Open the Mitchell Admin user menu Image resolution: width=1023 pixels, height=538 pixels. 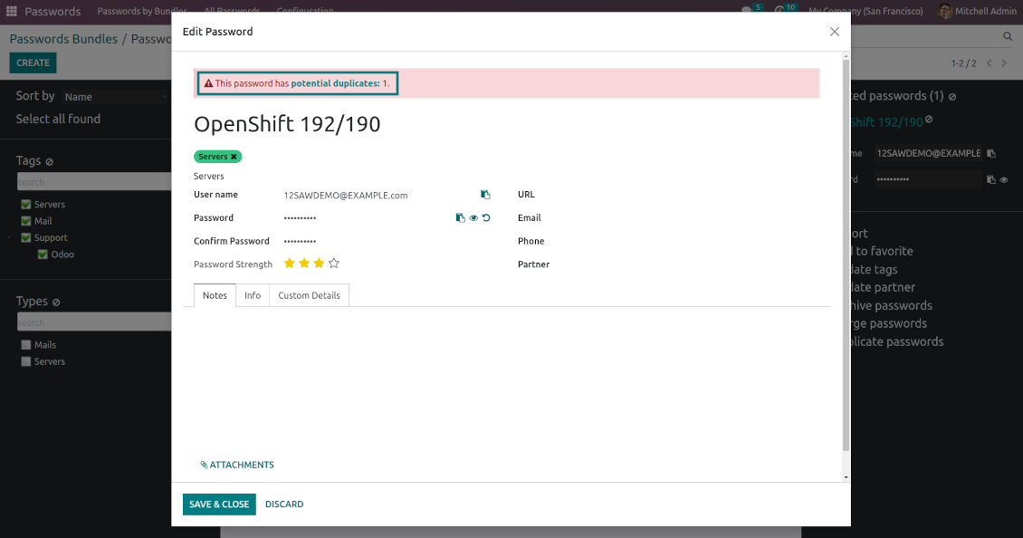click(x=977, y=12)
